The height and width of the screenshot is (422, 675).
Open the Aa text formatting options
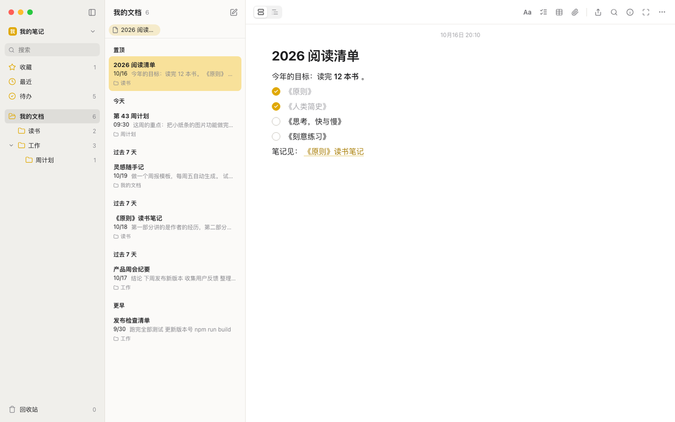point(528,12)
